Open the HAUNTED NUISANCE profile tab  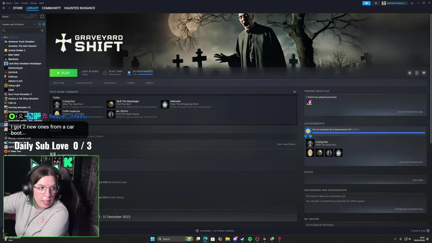[80, 8]
